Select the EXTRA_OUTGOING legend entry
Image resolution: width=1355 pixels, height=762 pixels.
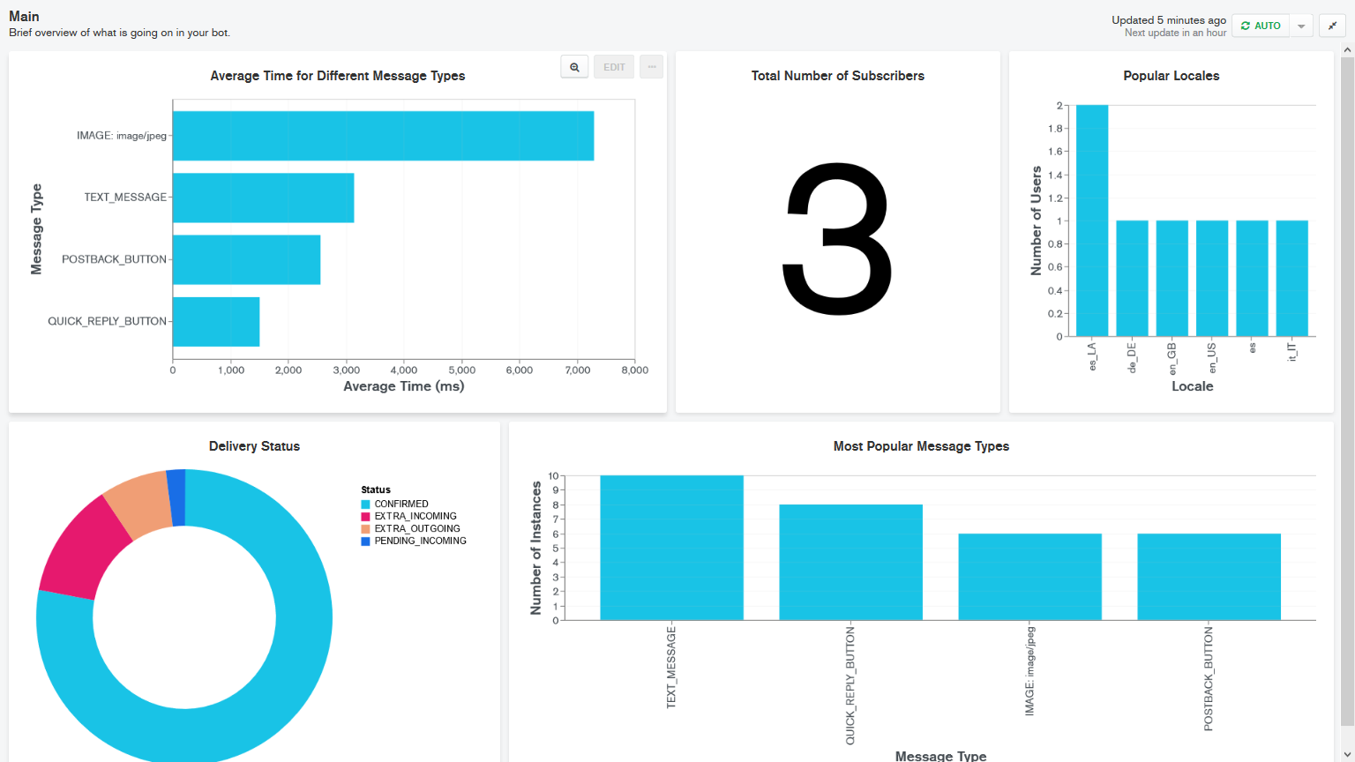[411, 529]
